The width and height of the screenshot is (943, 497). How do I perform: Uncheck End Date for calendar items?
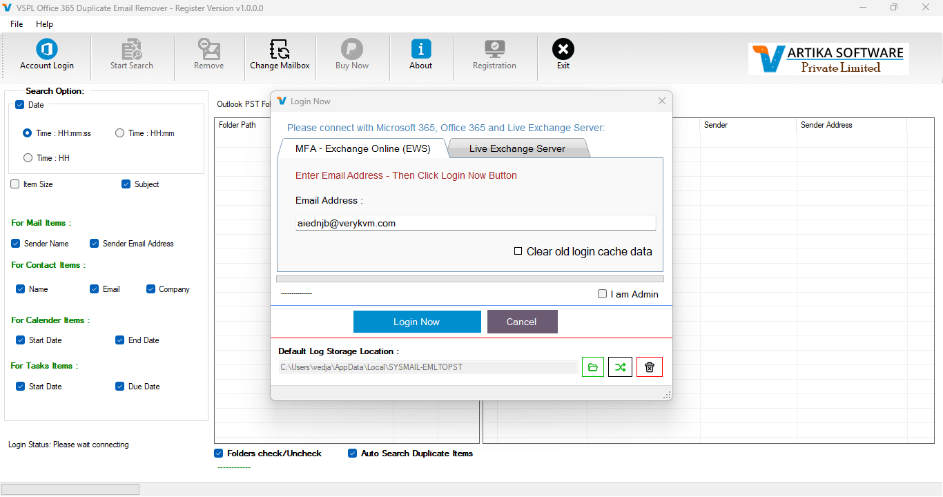121,340
